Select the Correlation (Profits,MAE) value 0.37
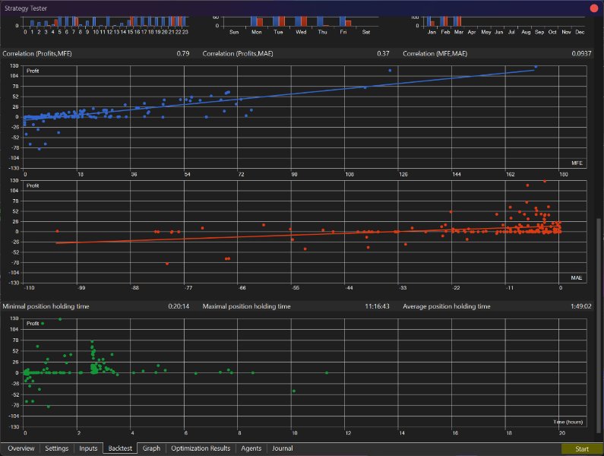Image resolution: width=604 pixels, height=456 pixels. [383, 53]
